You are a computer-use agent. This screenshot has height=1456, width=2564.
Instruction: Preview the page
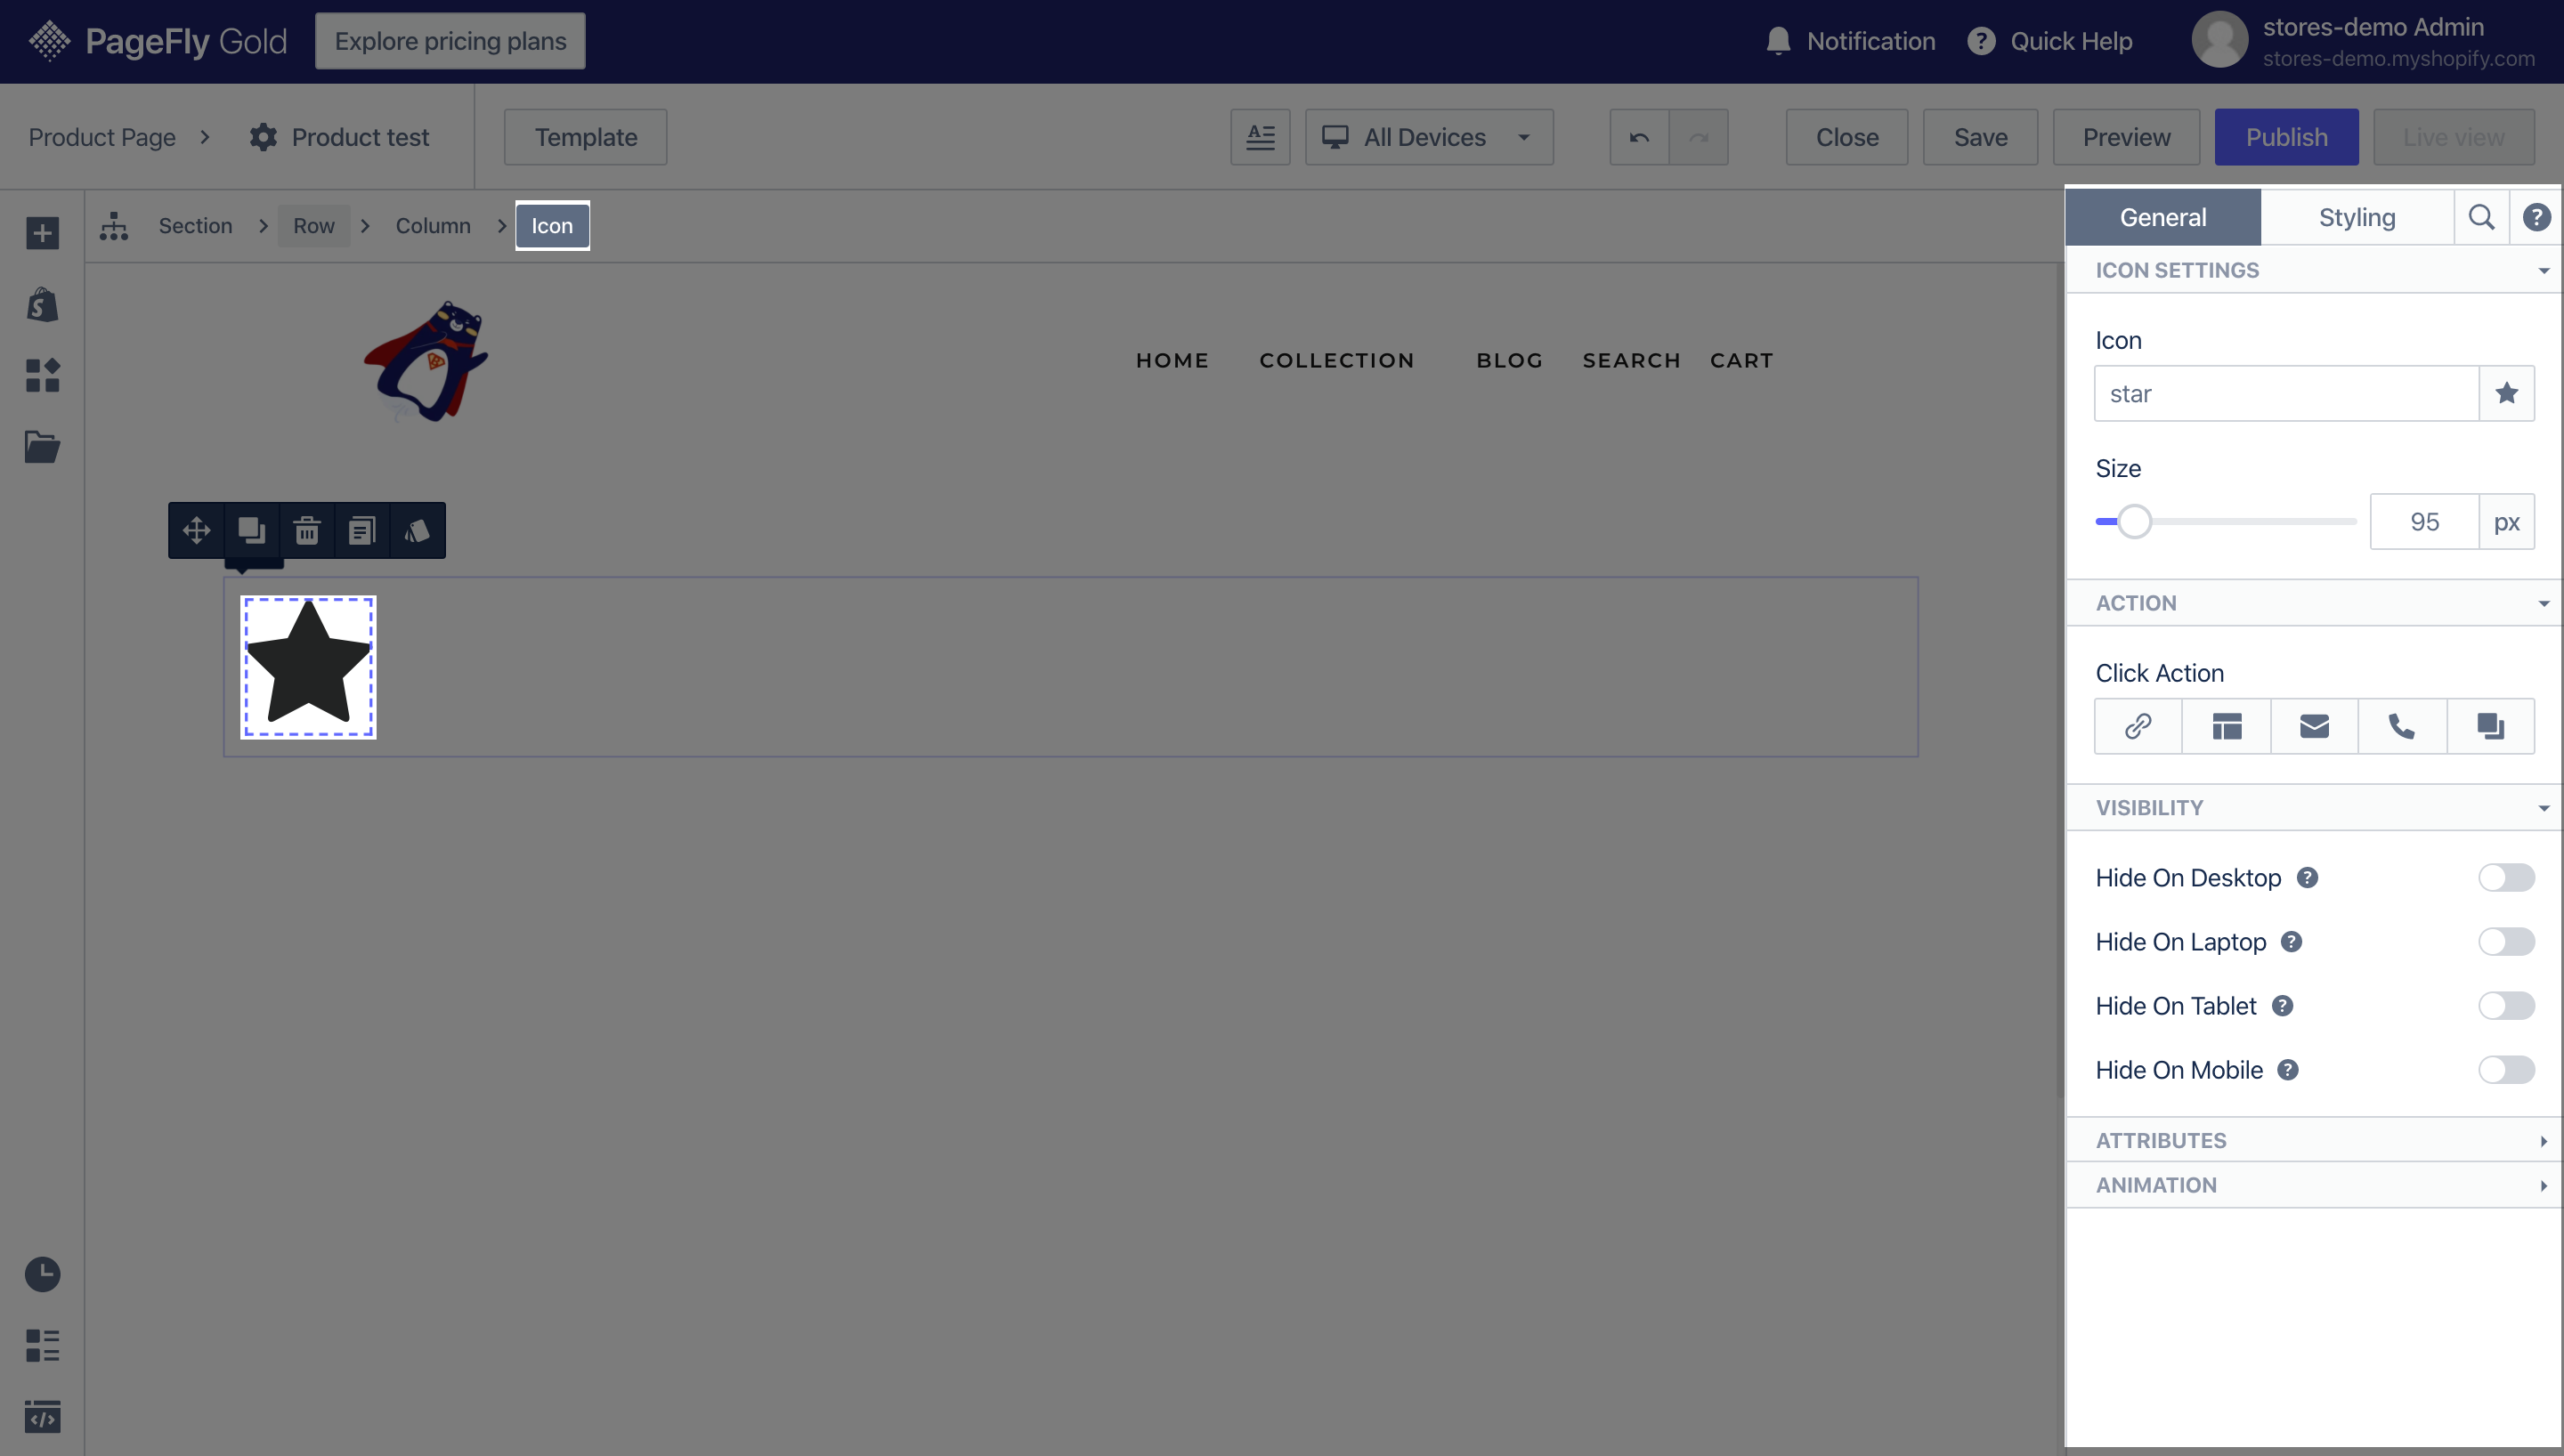coord(2126,137)
